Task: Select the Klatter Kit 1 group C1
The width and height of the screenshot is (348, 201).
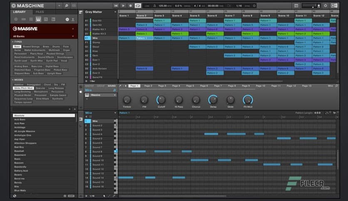Action: coord(101,29)
